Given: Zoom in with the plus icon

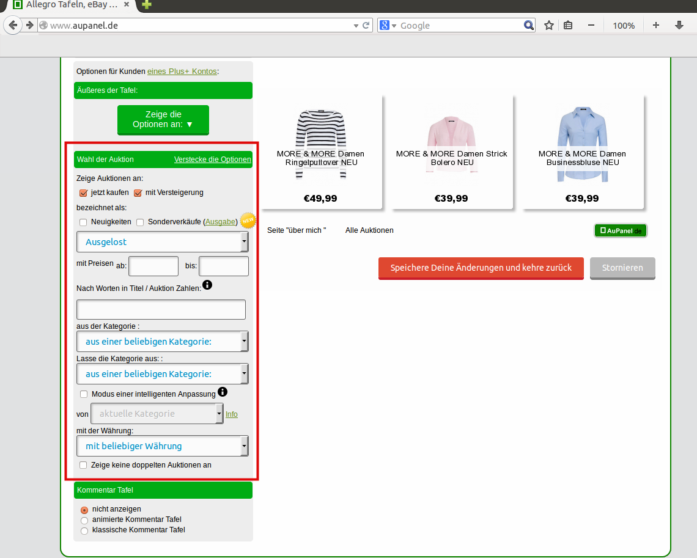Looking at the screenshot, I should [655, 25].
